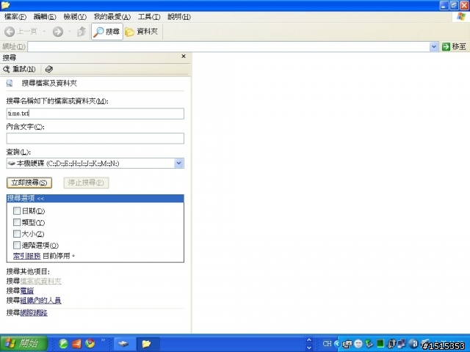Expand hidden quick launch chevron
The width and height of the screenshot is (470, 352).
pos(103,340)
